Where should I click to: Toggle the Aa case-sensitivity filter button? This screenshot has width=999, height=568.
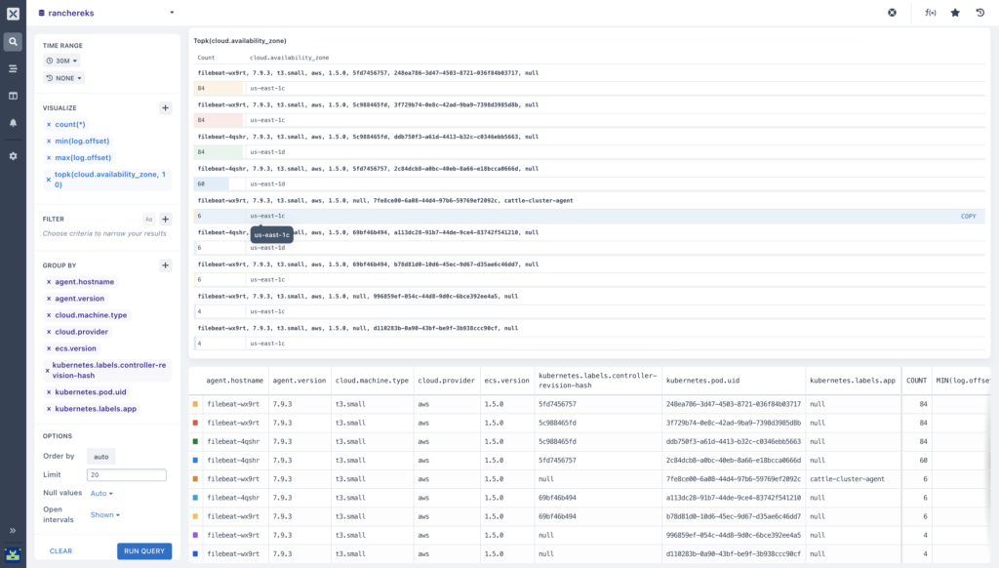[148, 220]
